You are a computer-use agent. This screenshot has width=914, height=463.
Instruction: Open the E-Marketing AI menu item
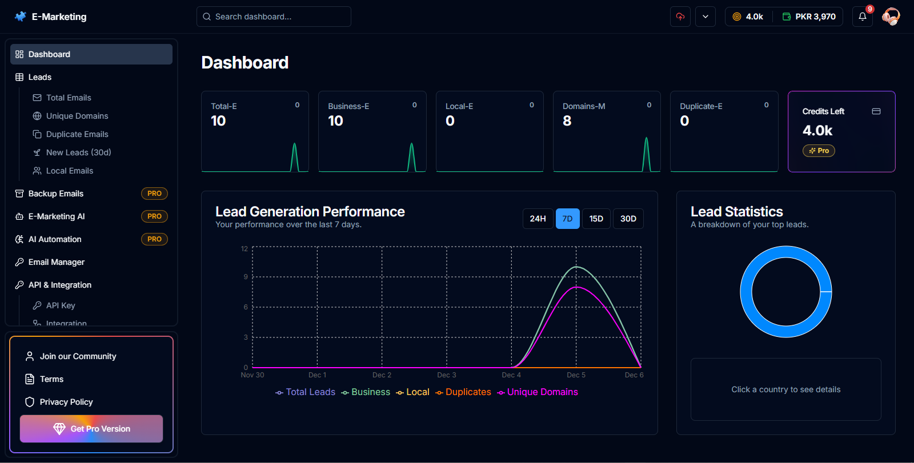tap(91, 216)
